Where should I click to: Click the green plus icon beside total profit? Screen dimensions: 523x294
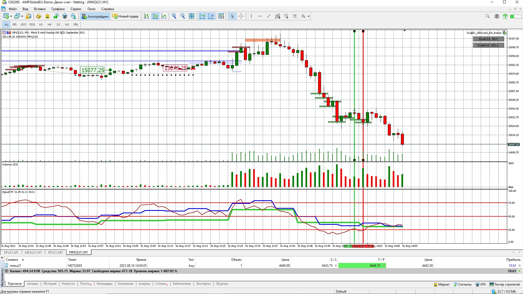(x=519, y=271)
